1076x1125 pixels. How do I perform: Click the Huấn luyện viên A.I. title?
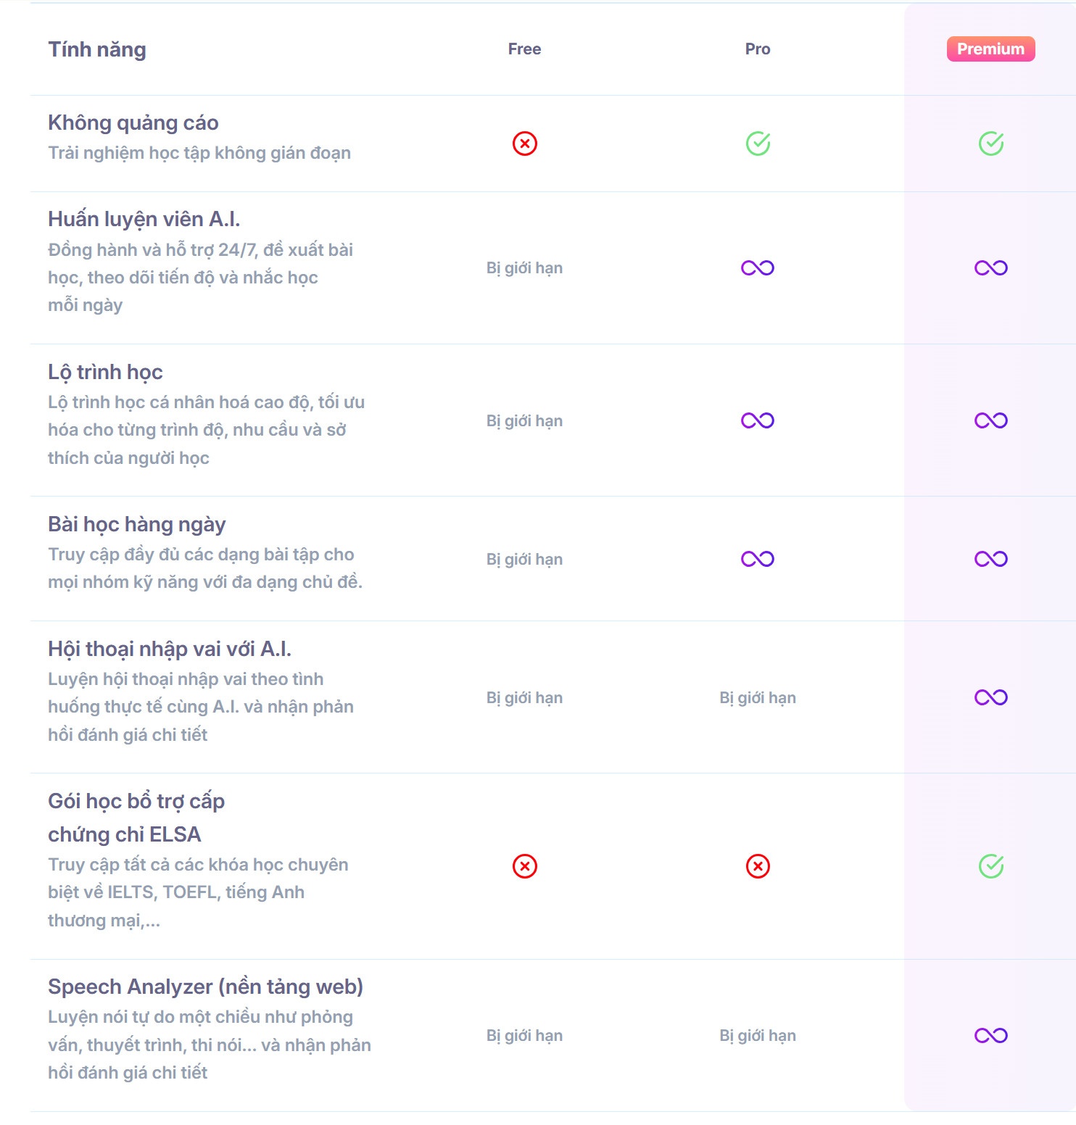(144, 219)
